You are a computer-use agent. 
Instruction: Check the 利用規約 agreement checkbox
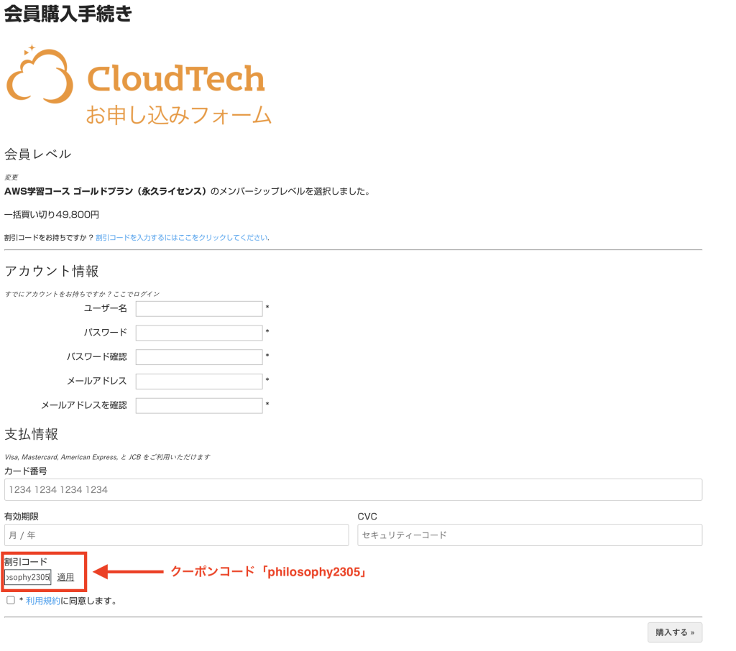click(x=10, y=599)
